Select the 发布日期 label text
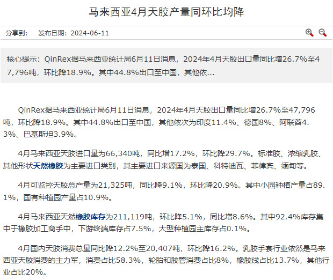The height and width of the screenshot is (280, 333). (x=52, y=33)
